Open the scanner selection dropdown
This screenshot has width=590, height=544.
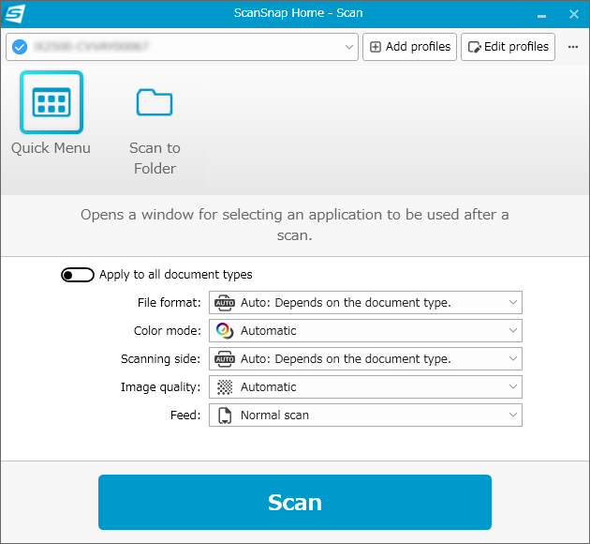click(182, 47)
